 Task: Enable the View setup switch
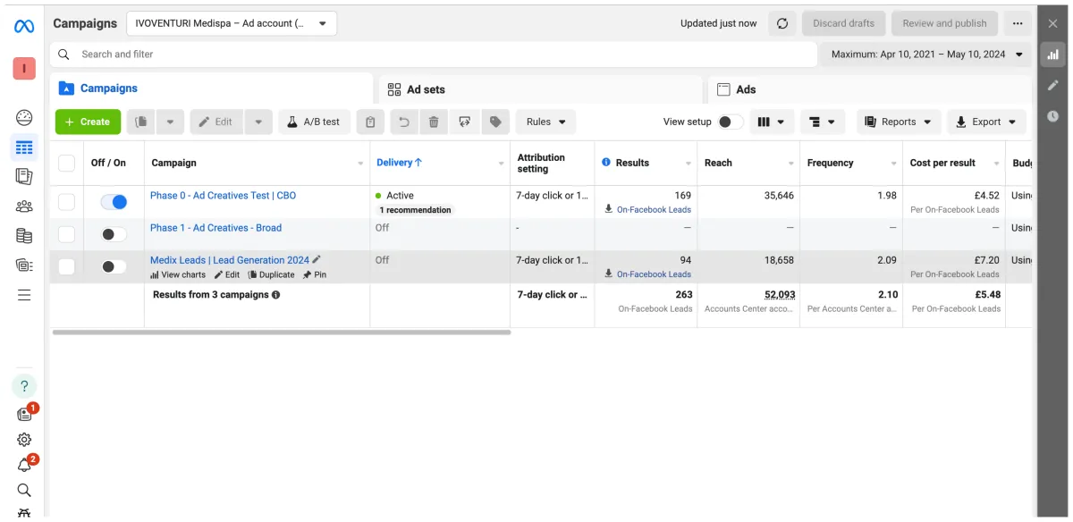(730, 122)
